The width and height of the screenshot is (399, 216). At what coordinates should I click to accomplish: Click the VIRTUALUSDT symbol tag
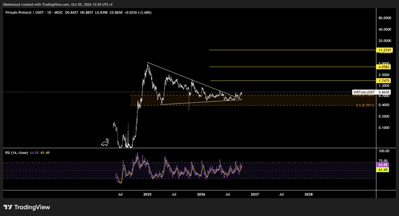point(364,92)
